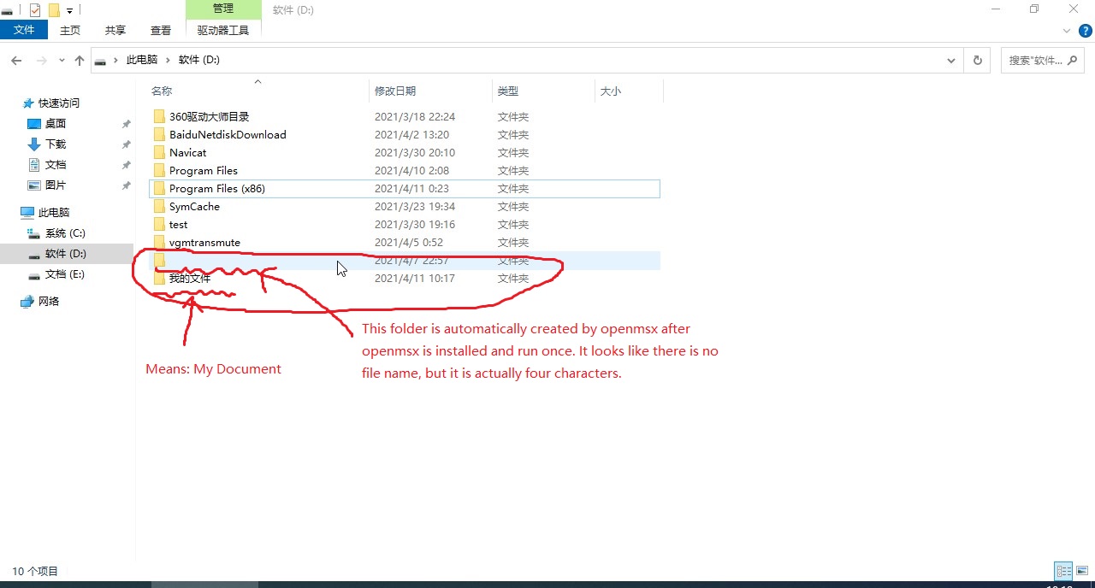Refresh the current folder
1095x588 pixels.
click(x=977, y=61)
